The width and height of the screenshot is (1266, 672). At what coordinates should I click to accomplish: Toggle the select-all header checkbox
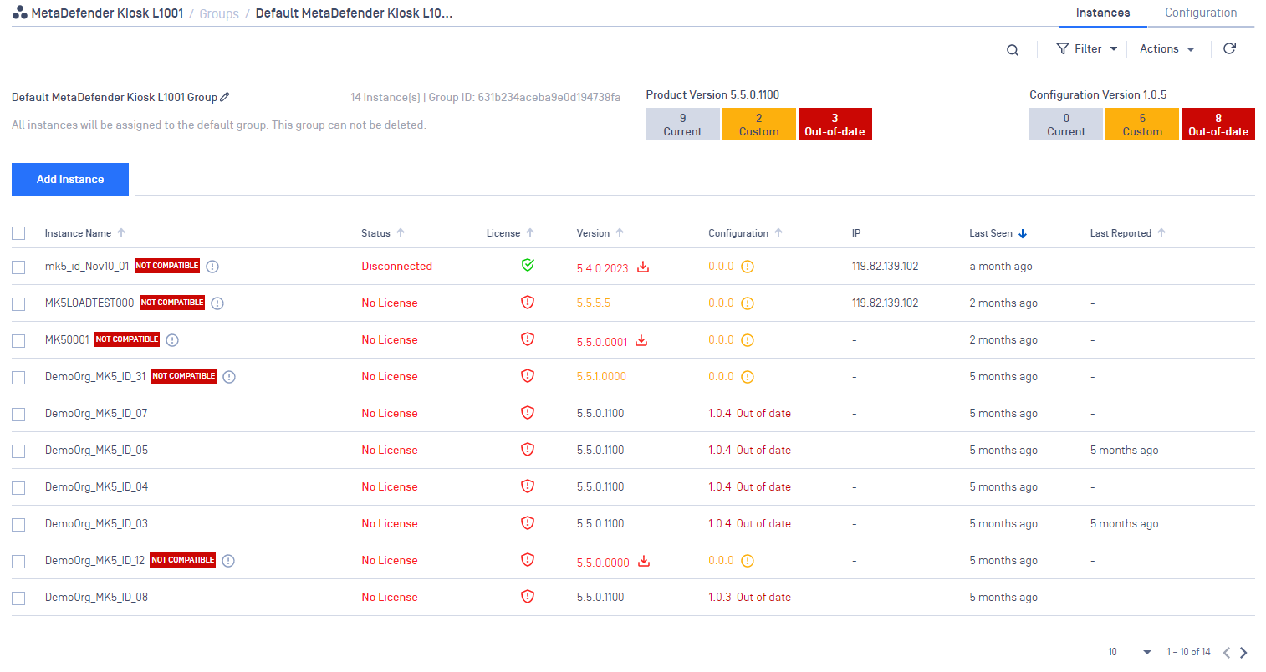(18, 233)
